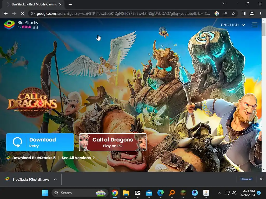The image size is (266, 199).
Task: Open File Explorer from the taskbar
Action: tap(126, 193)
